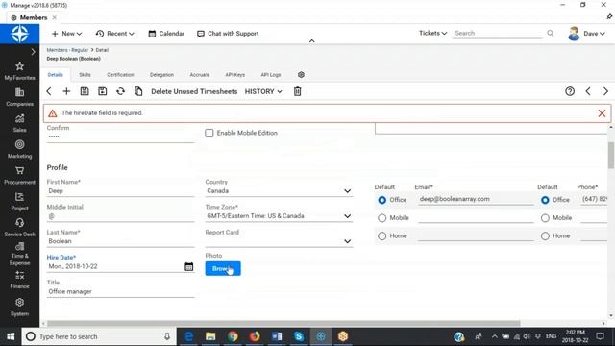Screen dimensions: 615x346
Task: Click the vertical scrollbar thumb
Action: tap(611, 155)
